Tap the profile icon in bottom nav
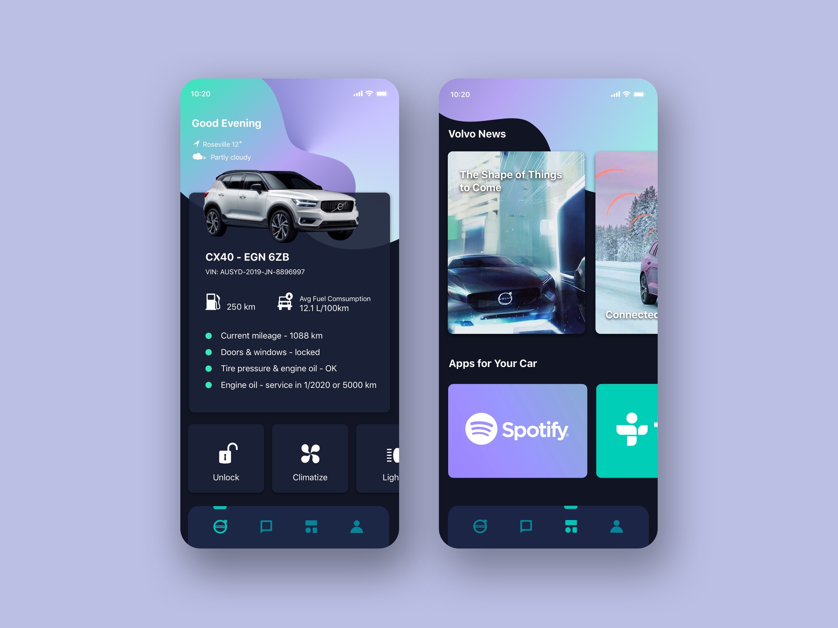Screen dimensions: 838x628 coord(357,526)
